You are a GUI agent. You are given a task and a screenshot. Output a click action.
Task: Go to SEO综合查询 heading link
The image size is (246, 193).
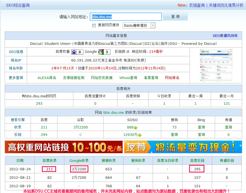[x=18, y=5]
